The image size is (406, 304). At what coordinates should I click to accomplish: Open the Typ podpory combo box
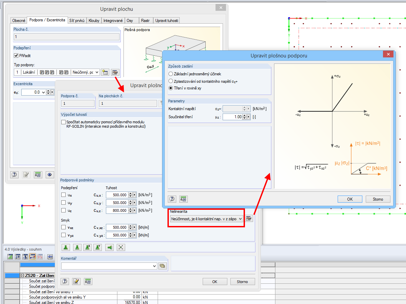57,72
